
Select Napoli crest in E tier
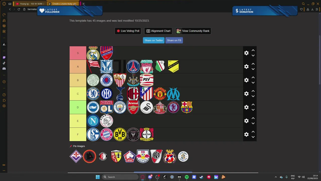click(93, 121)
